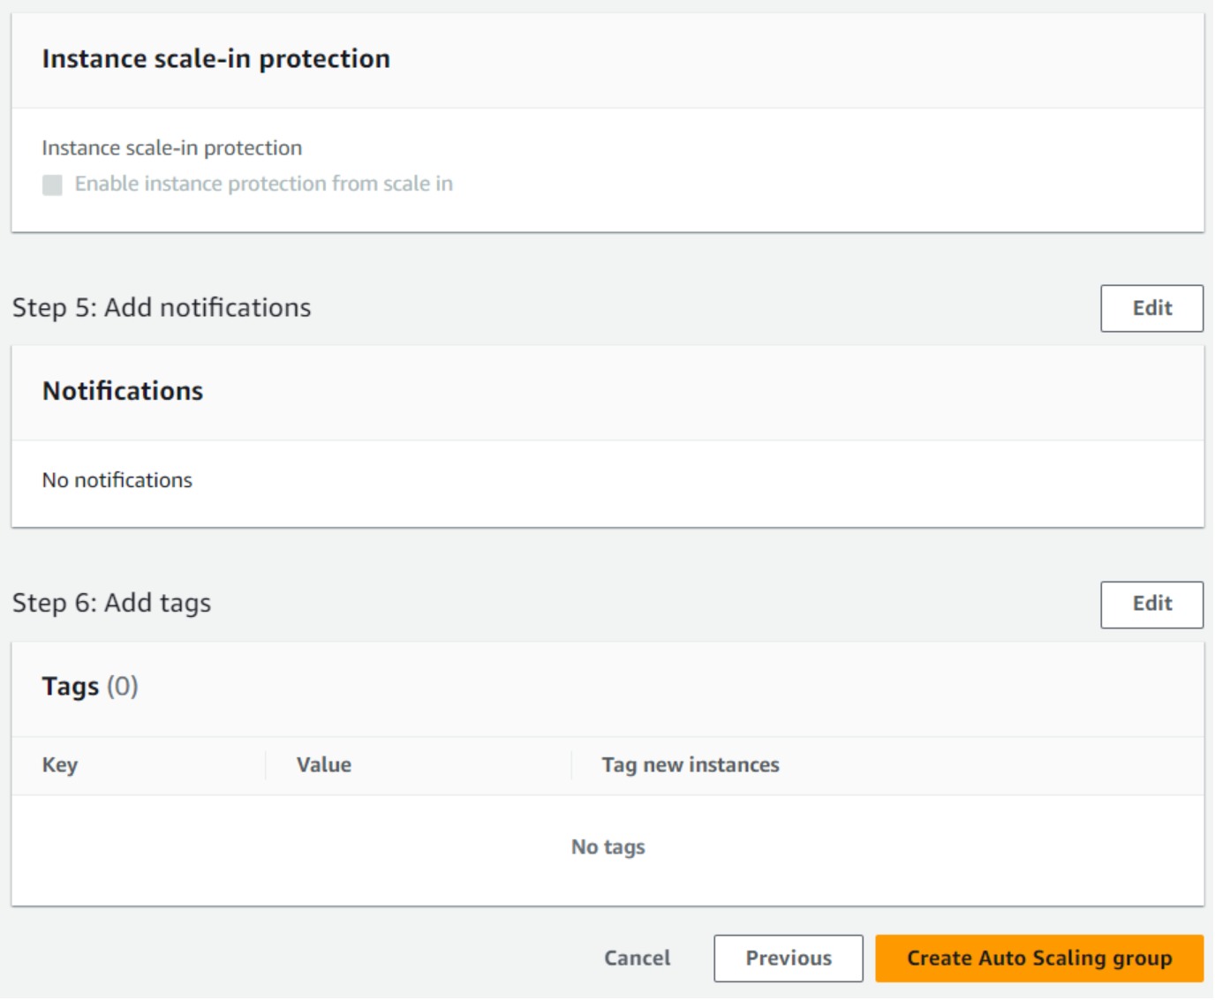Click the 'No tags' empty table message
Screen dimensions: 1215x1000
point(607,847)
